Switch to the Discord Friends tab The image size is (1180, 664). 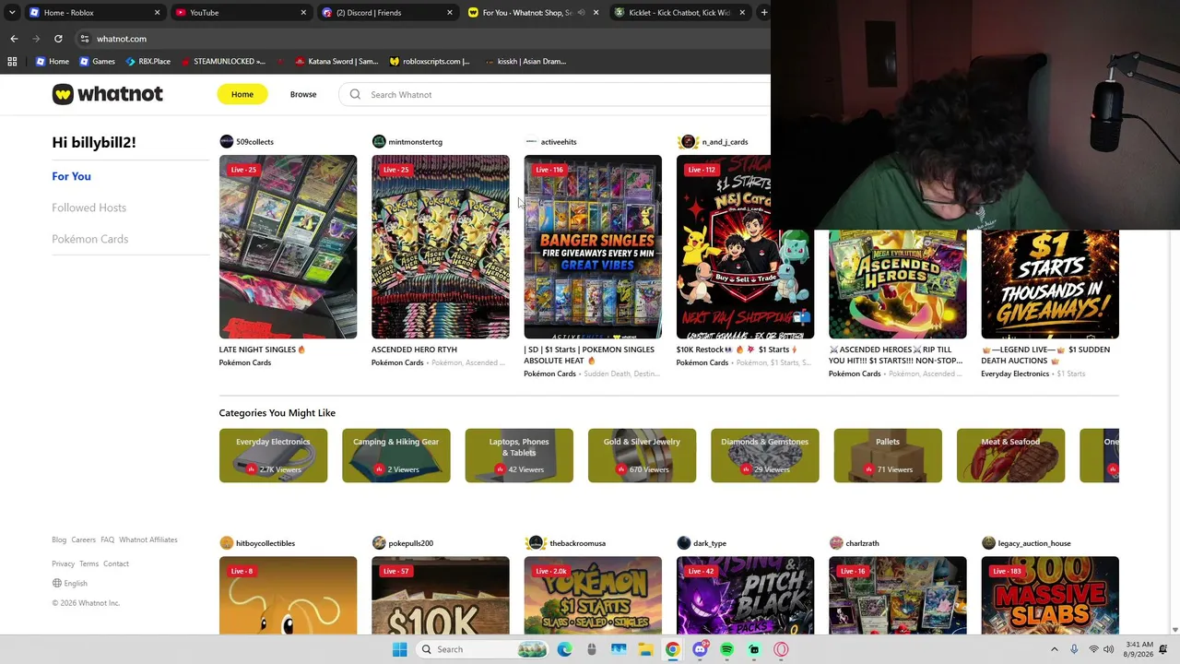[x=387, y=13]
